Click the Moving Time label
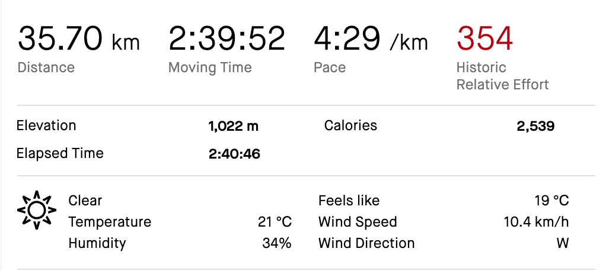Viewport: 606px width, 271px height. (210, 67)
